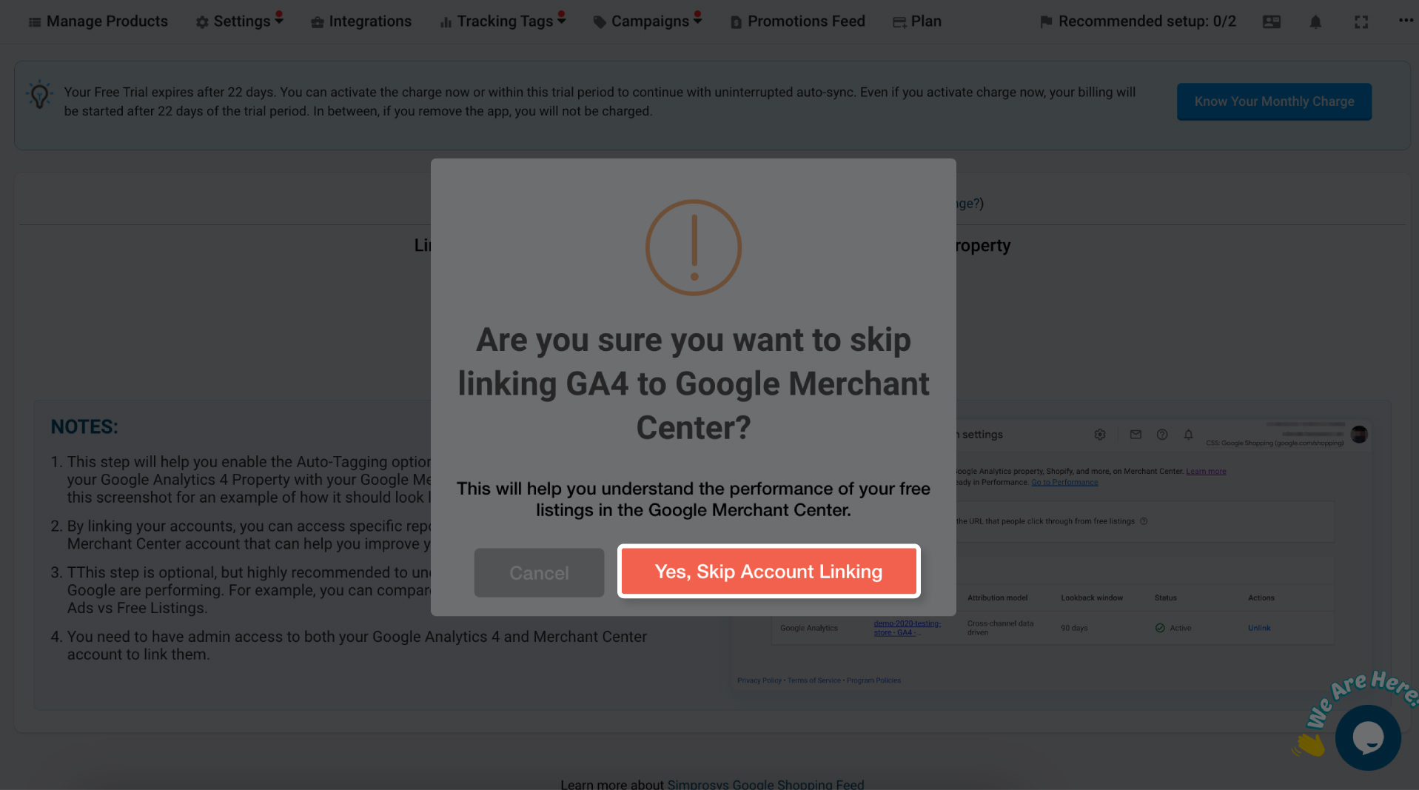This screenshot has height=790, width=1419.
Task: Open Manage Products menu item
Action: pyautogui.click(x=98, y=21)
